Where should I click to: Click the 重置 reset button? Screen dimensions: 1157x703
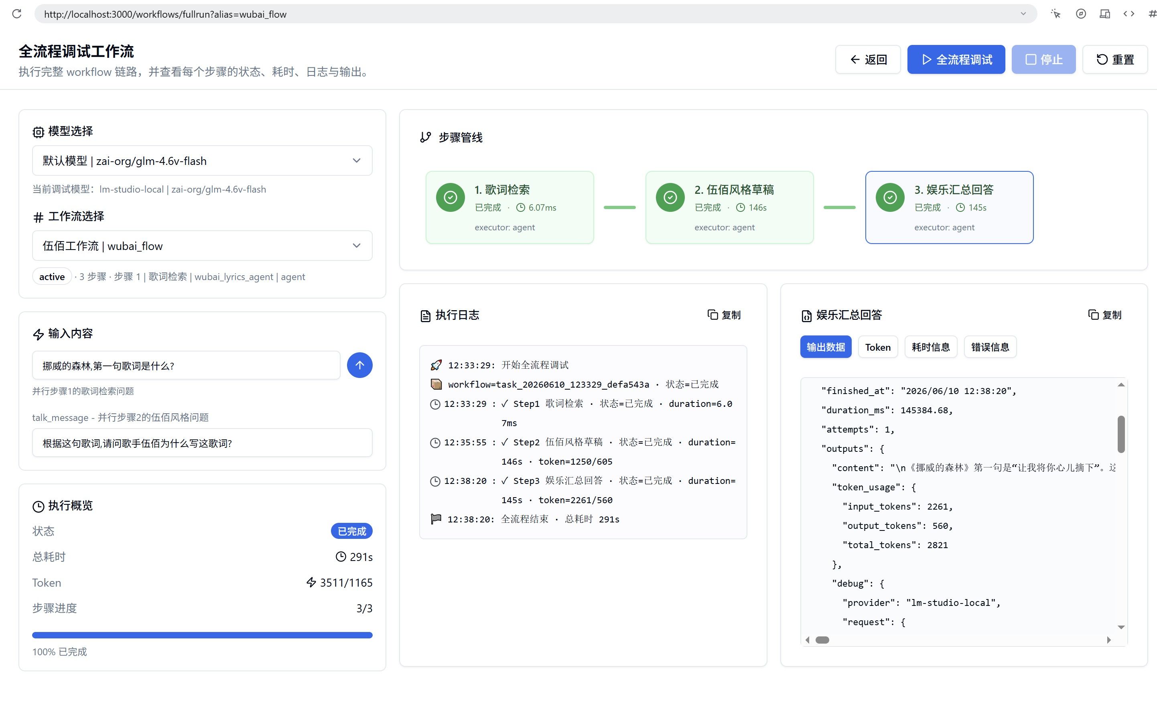click(1115, 59)
